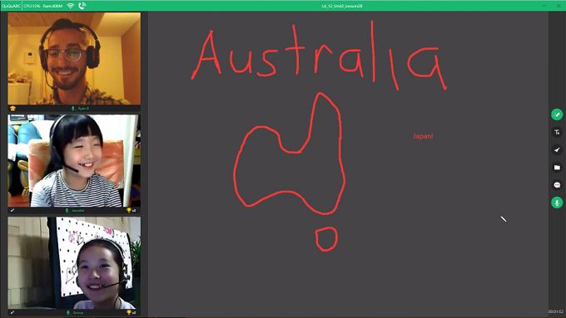Select Jennifer's video thumbnail
Viewport: 566px width, 318px height.
point(74,160)
